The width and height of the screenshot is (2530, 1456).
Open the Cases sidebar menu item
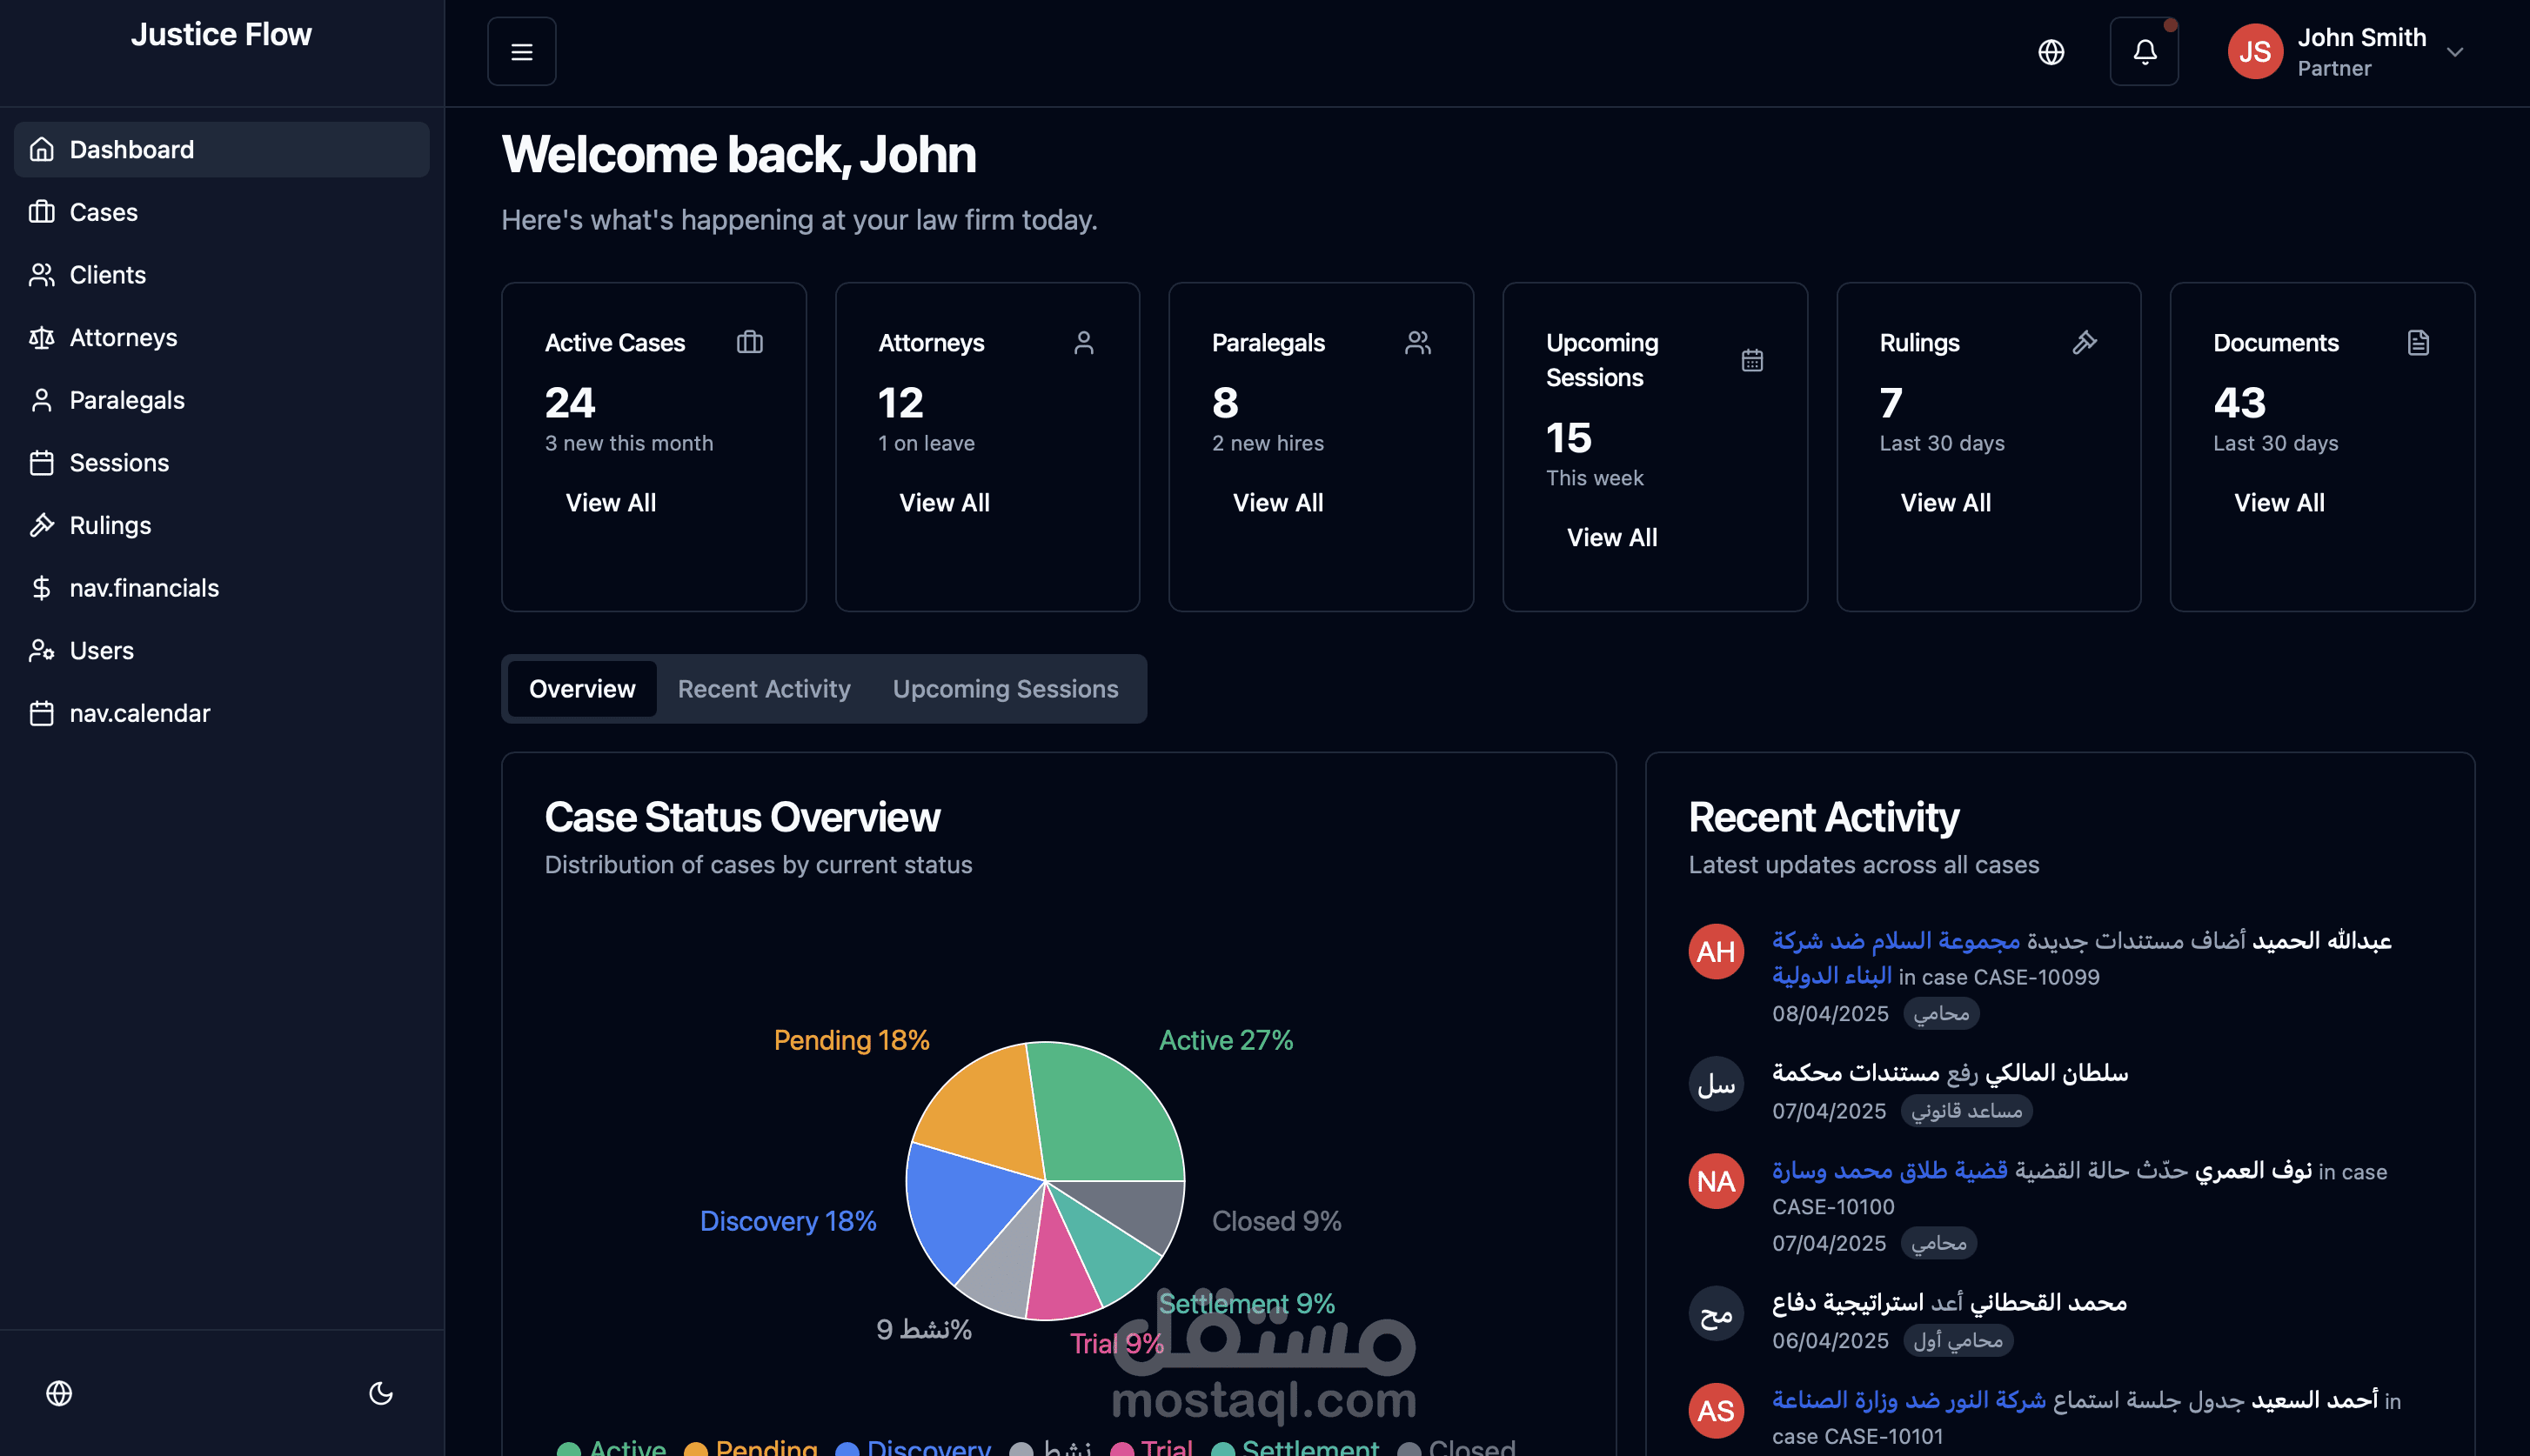[103, 212]
